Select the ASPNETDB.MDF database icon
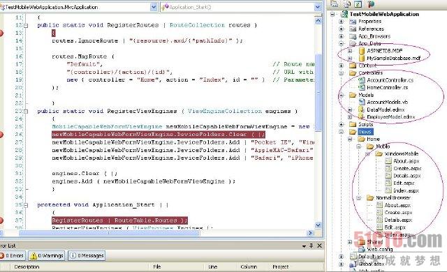The height and width of the screenshot is (272, 447). click(362, 51)
